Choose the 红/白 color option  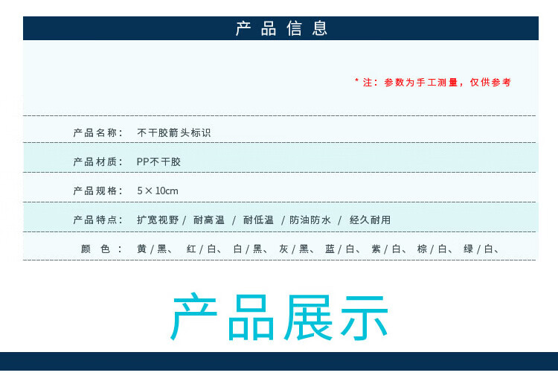[x=201, y=249]
